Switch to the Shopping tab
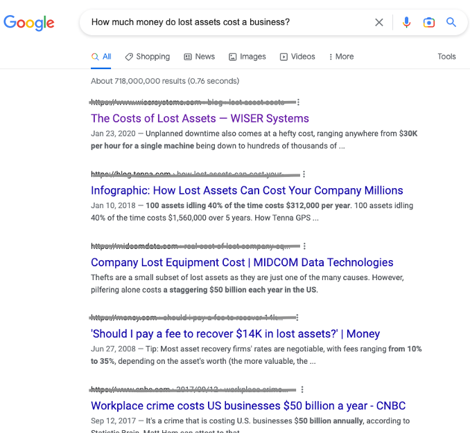The height and width of the screenshot is (433, 470). point(148,57)
